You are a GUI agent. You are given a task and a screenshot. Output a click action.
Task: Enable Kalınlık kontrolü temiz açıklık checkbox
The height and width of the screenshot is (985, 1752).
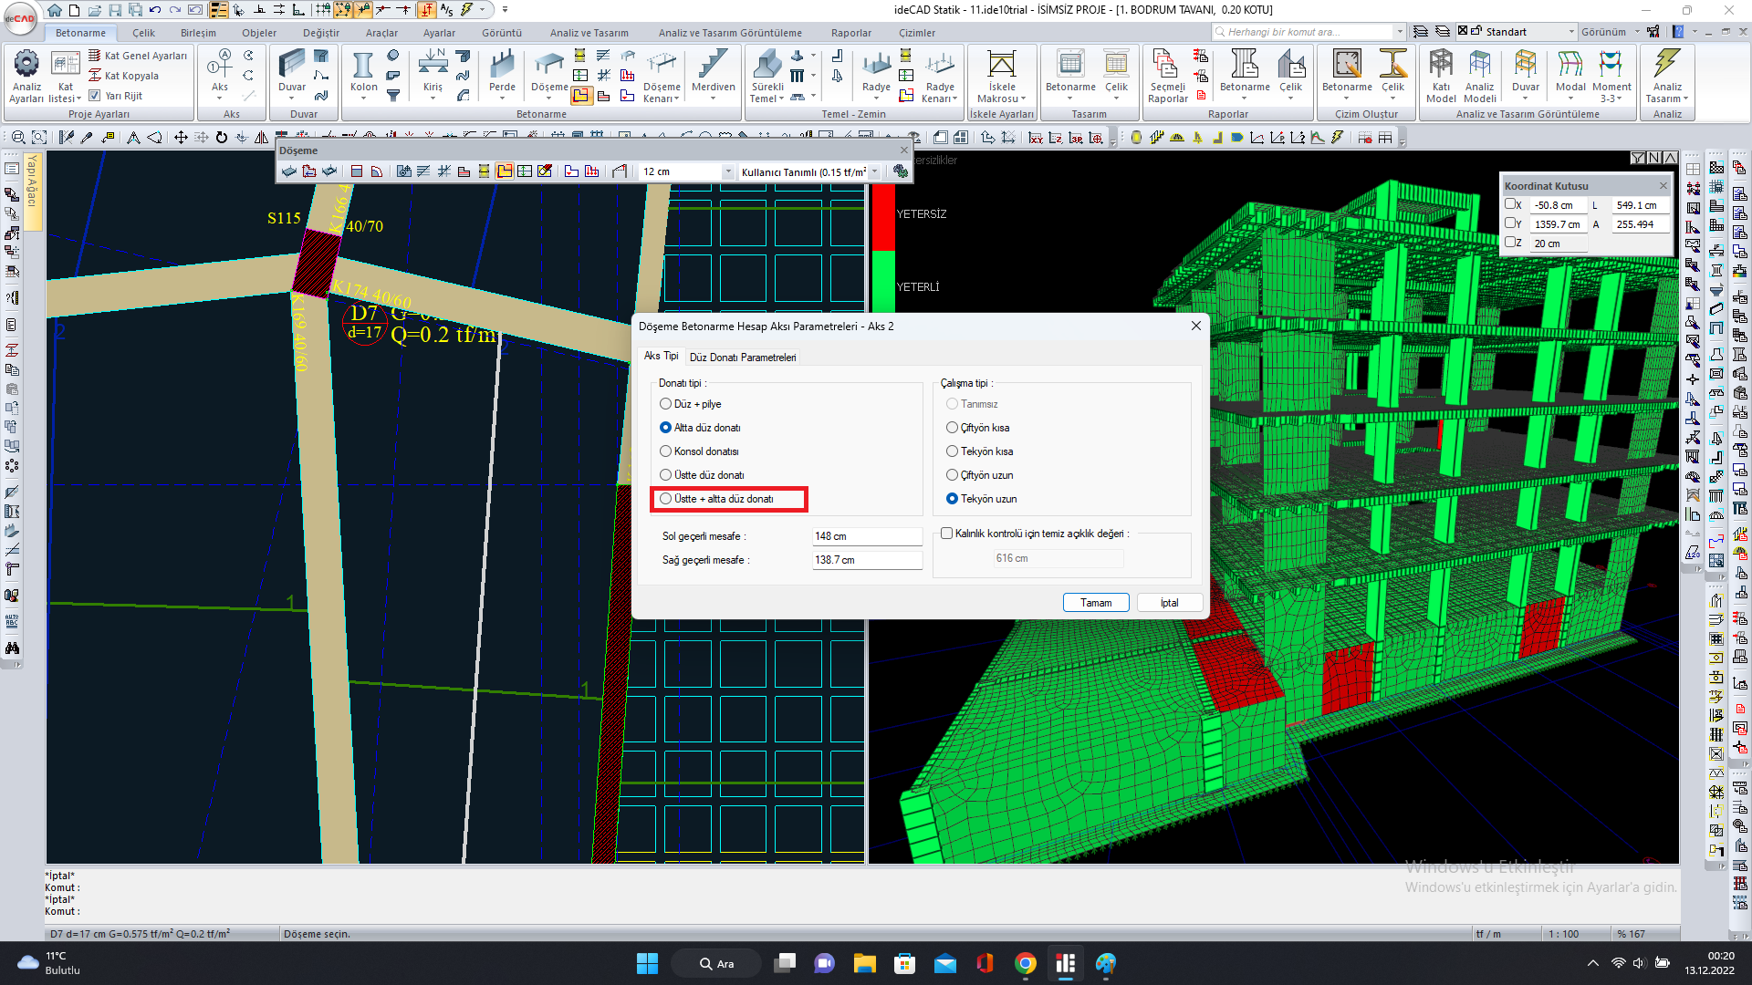(x=946, y=534)
